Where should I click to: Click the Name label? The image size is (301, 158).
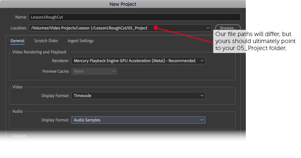(x=21, y=17)
